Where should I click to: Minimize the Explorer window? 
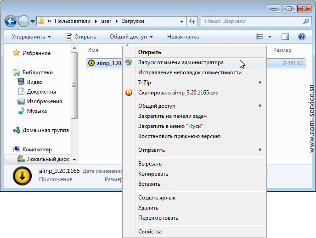[274, 9]
